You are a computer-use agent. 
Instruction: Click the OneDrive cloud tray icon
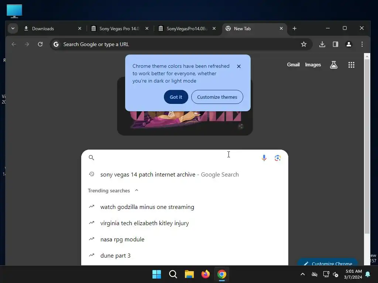[x=315, y=274]
